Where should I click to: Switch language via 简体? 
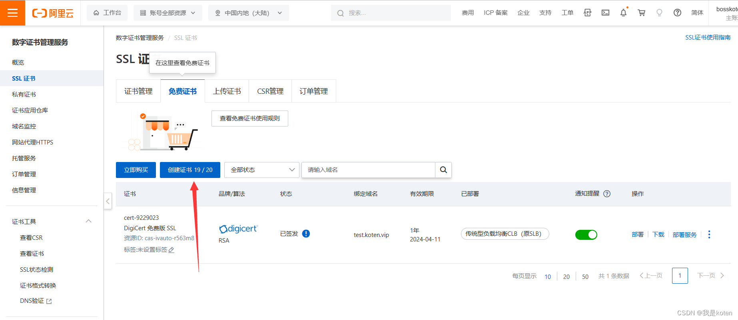[697, 13]
